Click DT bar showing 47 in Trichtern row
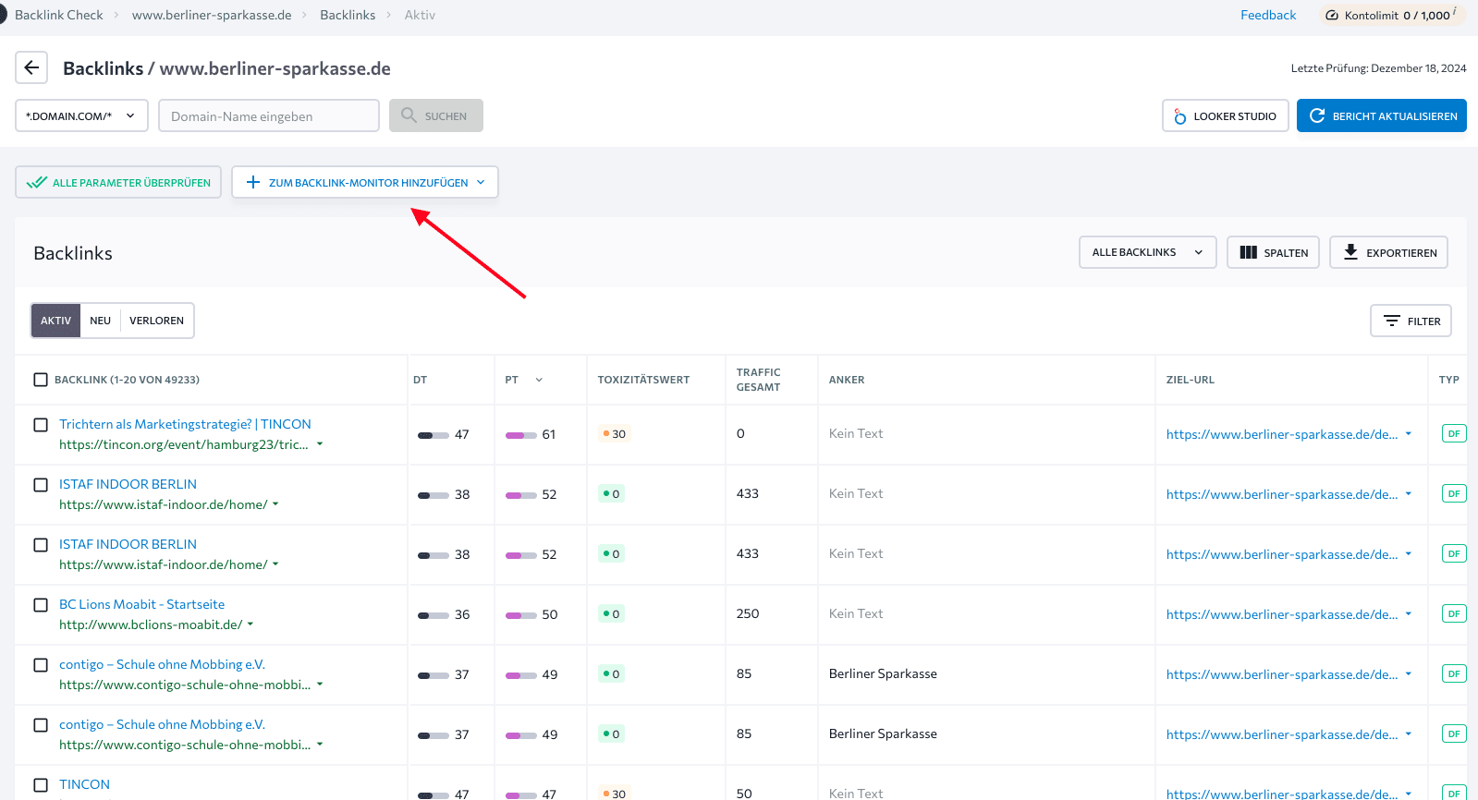This screenshot has height=800, width=1478. 434,435
